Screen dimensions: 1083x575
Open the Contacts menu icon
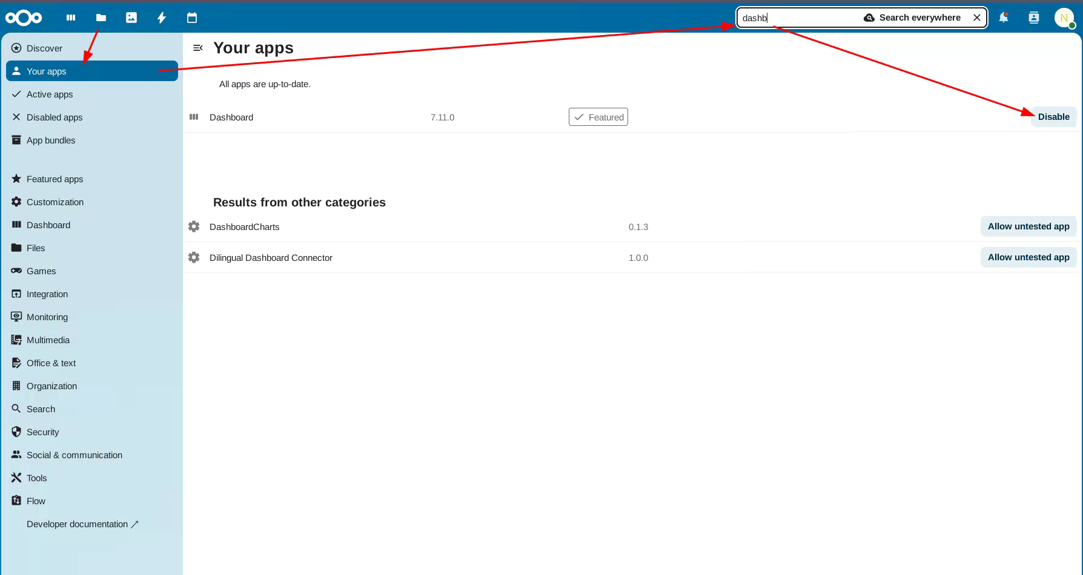(x=1034, y=18)
